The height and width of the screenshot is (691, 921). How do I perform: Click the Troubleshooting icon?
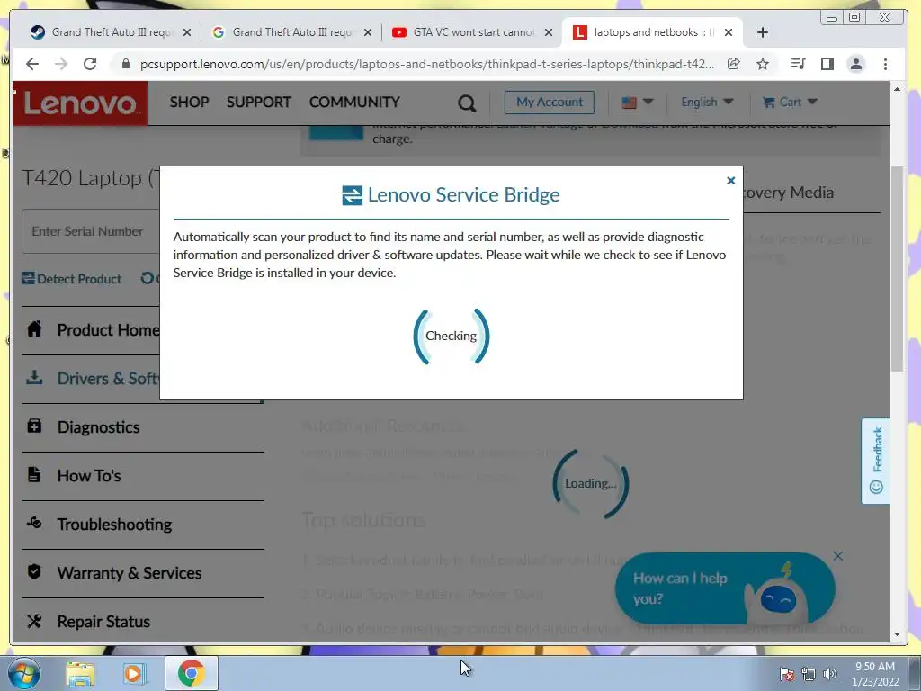pyautogui.click(x=35, y=523)
